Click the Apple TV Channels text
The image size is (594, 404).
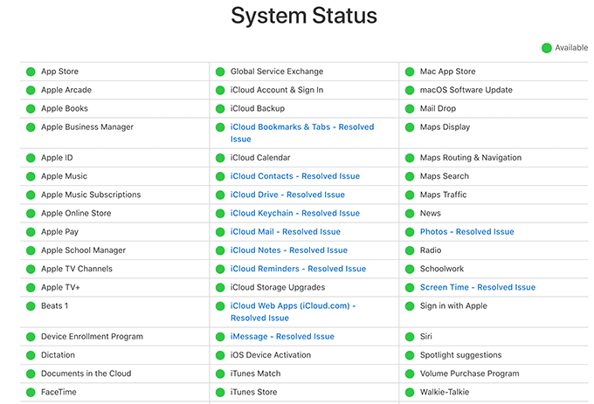coord(77,269)
